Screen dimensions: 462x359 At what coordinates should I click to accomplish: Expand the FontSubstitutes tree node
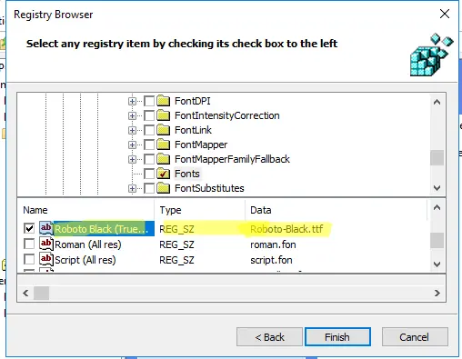(x=132, y=188)
